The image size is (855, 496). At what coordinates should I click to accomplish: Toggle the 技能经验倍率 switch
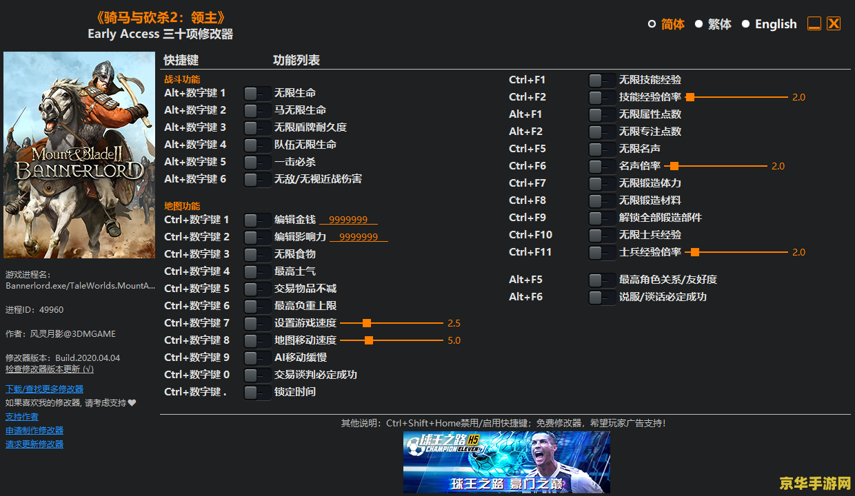[x=602, y=97]
